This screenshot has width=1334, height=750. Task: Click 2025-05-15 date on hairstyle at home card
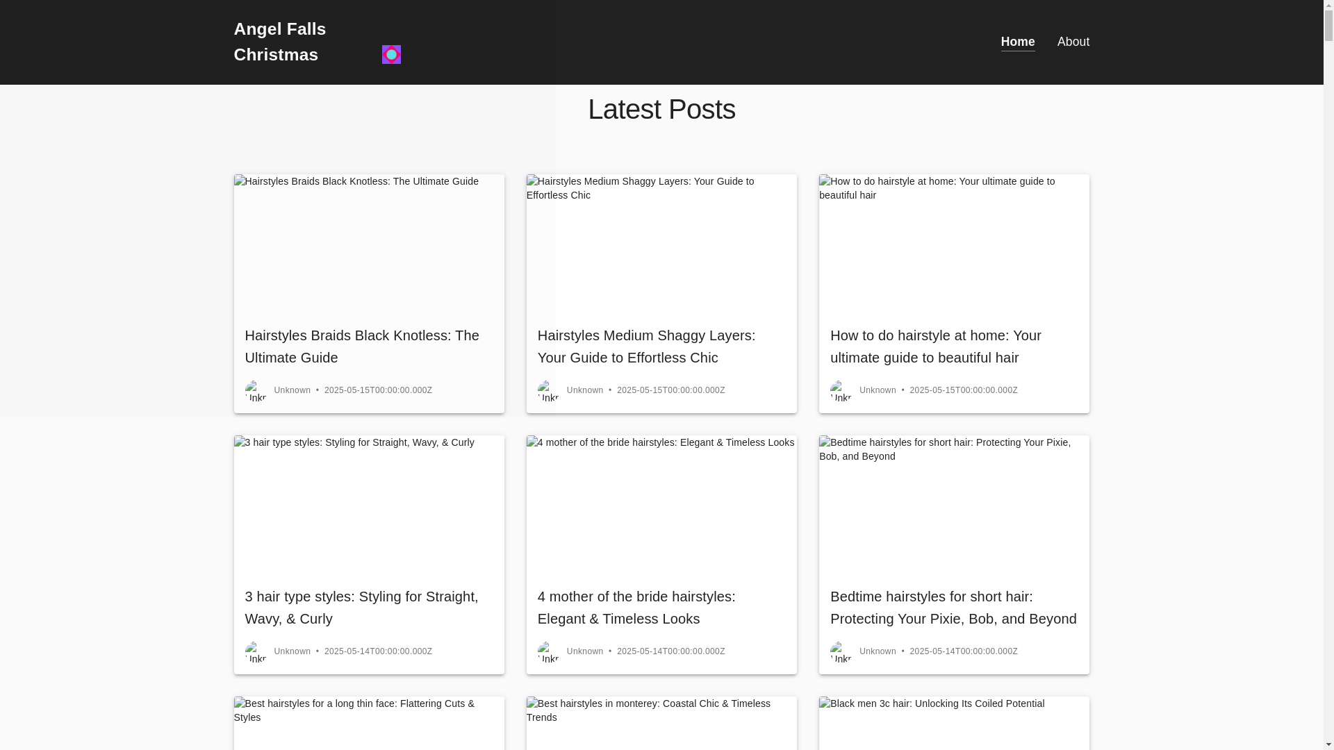pos(963,390)
